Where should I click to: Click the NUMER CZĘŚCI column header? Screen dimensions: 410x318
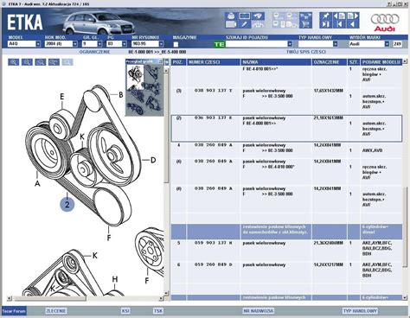pyautogui.click(x=214, y=62)
